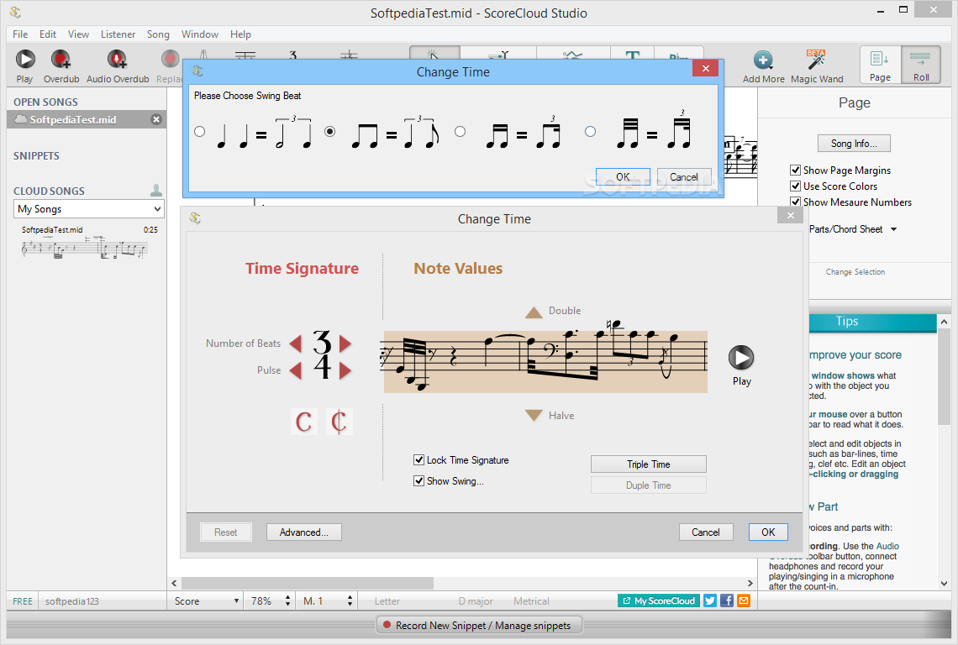Select common time C symbol
The image size is (958, 645).
(303, 422)
